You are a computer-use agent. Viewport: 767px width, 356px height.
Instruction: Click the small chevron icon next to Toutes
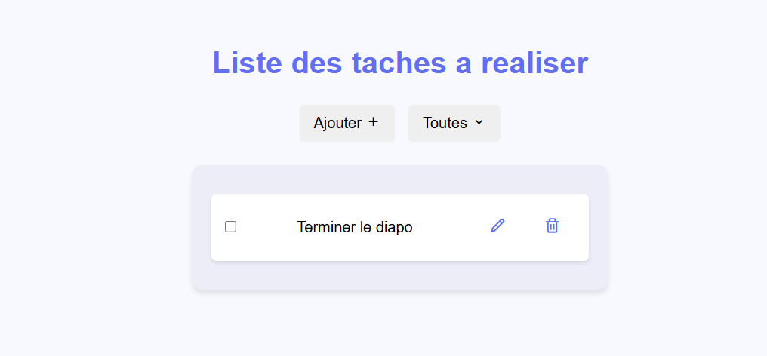tap(479, 122)
